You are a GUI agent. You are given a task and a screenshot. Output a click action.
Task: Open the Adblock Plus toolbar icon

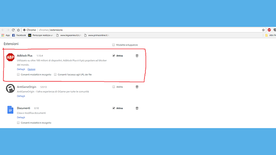(269, 30)
